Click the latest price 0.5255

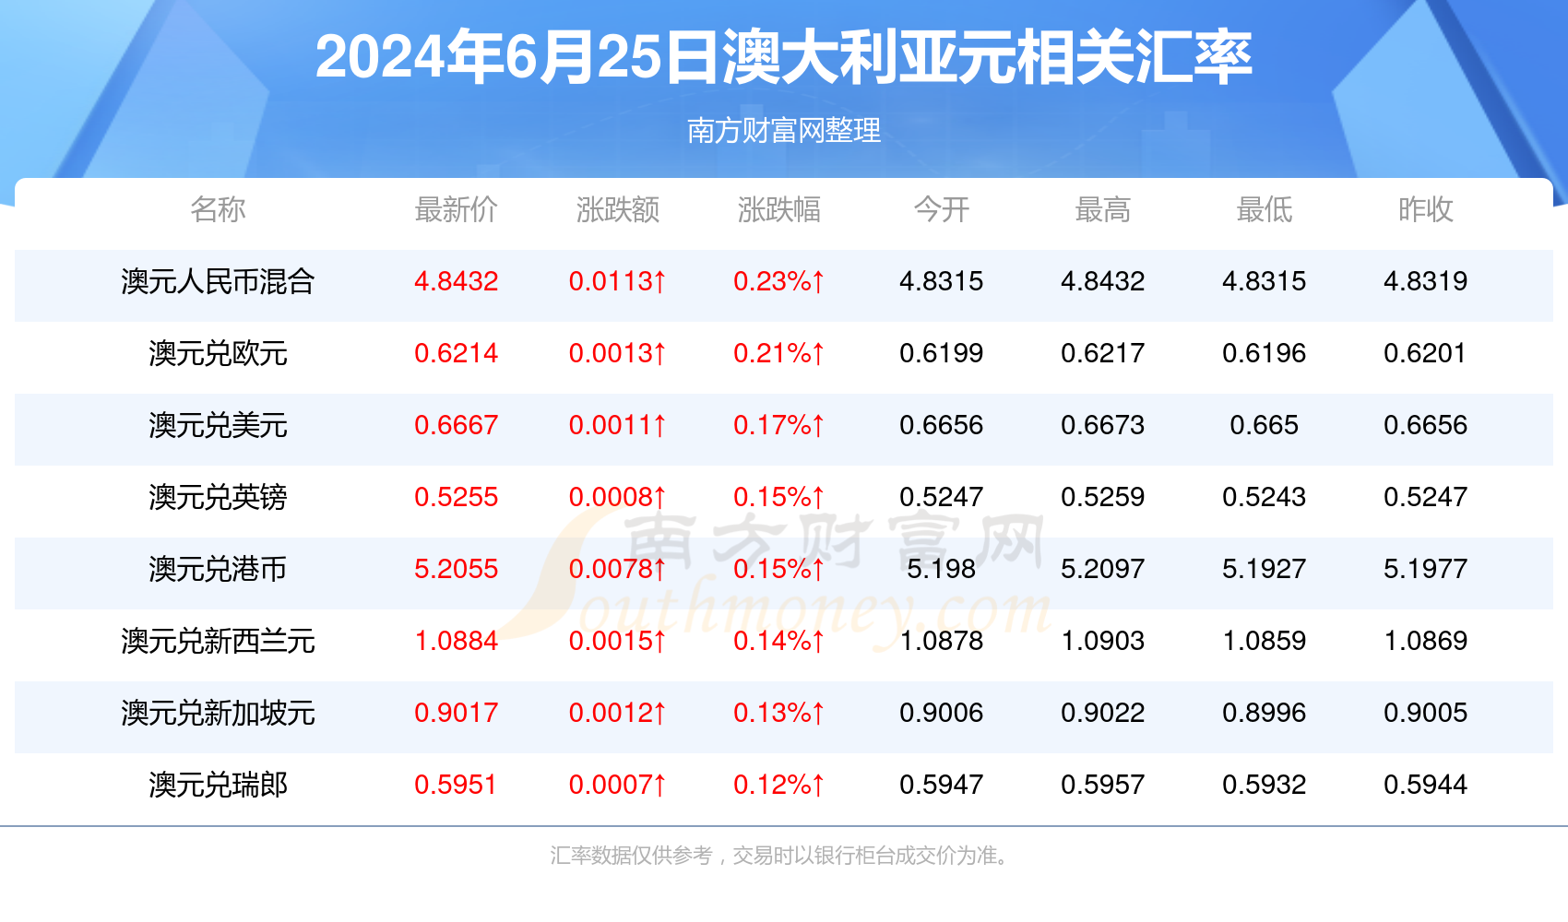[456, 497]
